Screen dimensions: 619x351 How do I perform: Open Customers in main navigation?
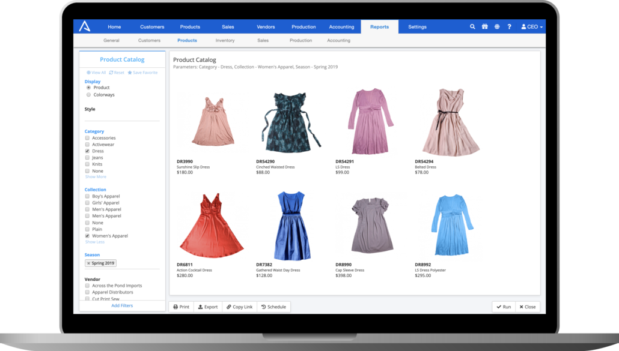[152, 27]
